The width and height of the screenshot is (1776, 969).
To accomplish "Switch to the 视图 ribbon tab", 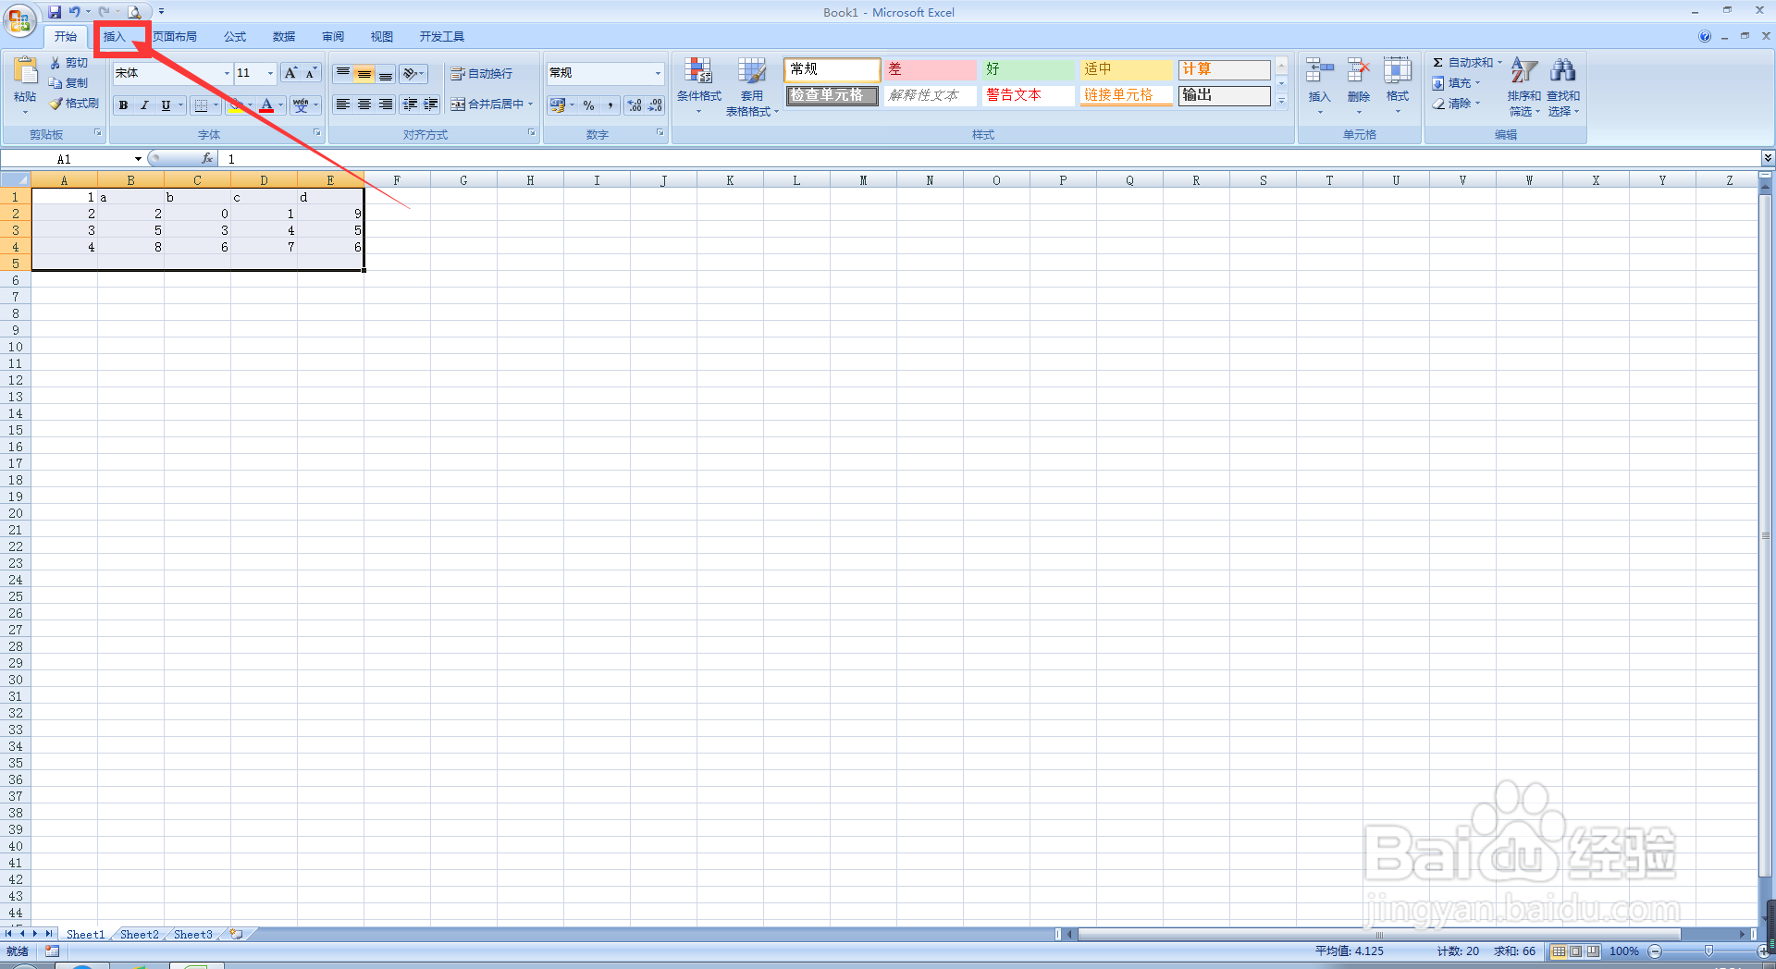I will (382, 37).
